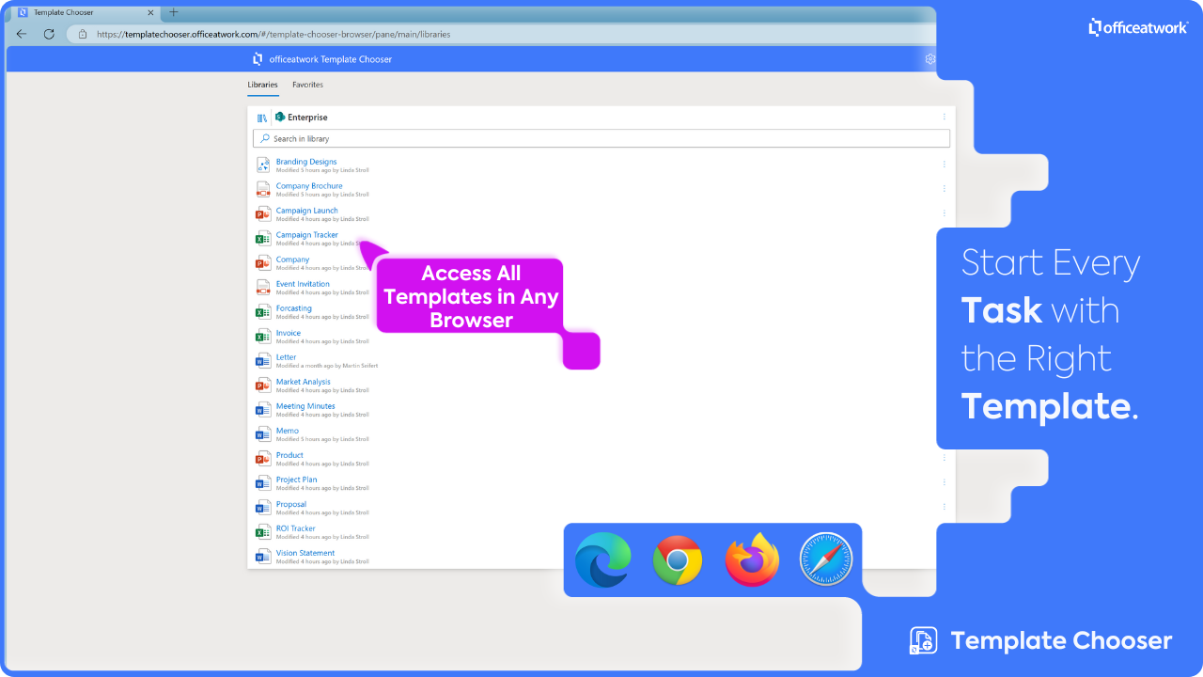The height and width of the screenshot is (677, 1203).
Task: Select the Template Chooser browser tab
Action: pos(87,12)
